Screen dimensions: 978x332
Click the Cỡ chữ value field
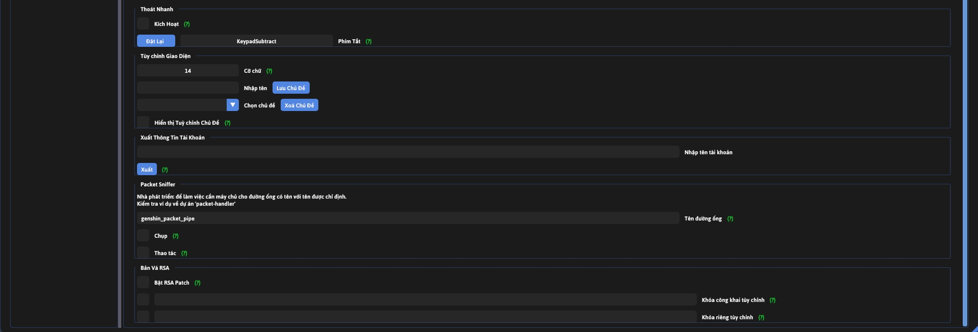tap(187, 71)
